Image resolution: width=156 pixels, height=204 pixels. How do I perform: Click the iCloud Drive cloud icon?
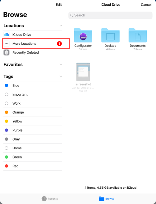click(x=7, y=35)
